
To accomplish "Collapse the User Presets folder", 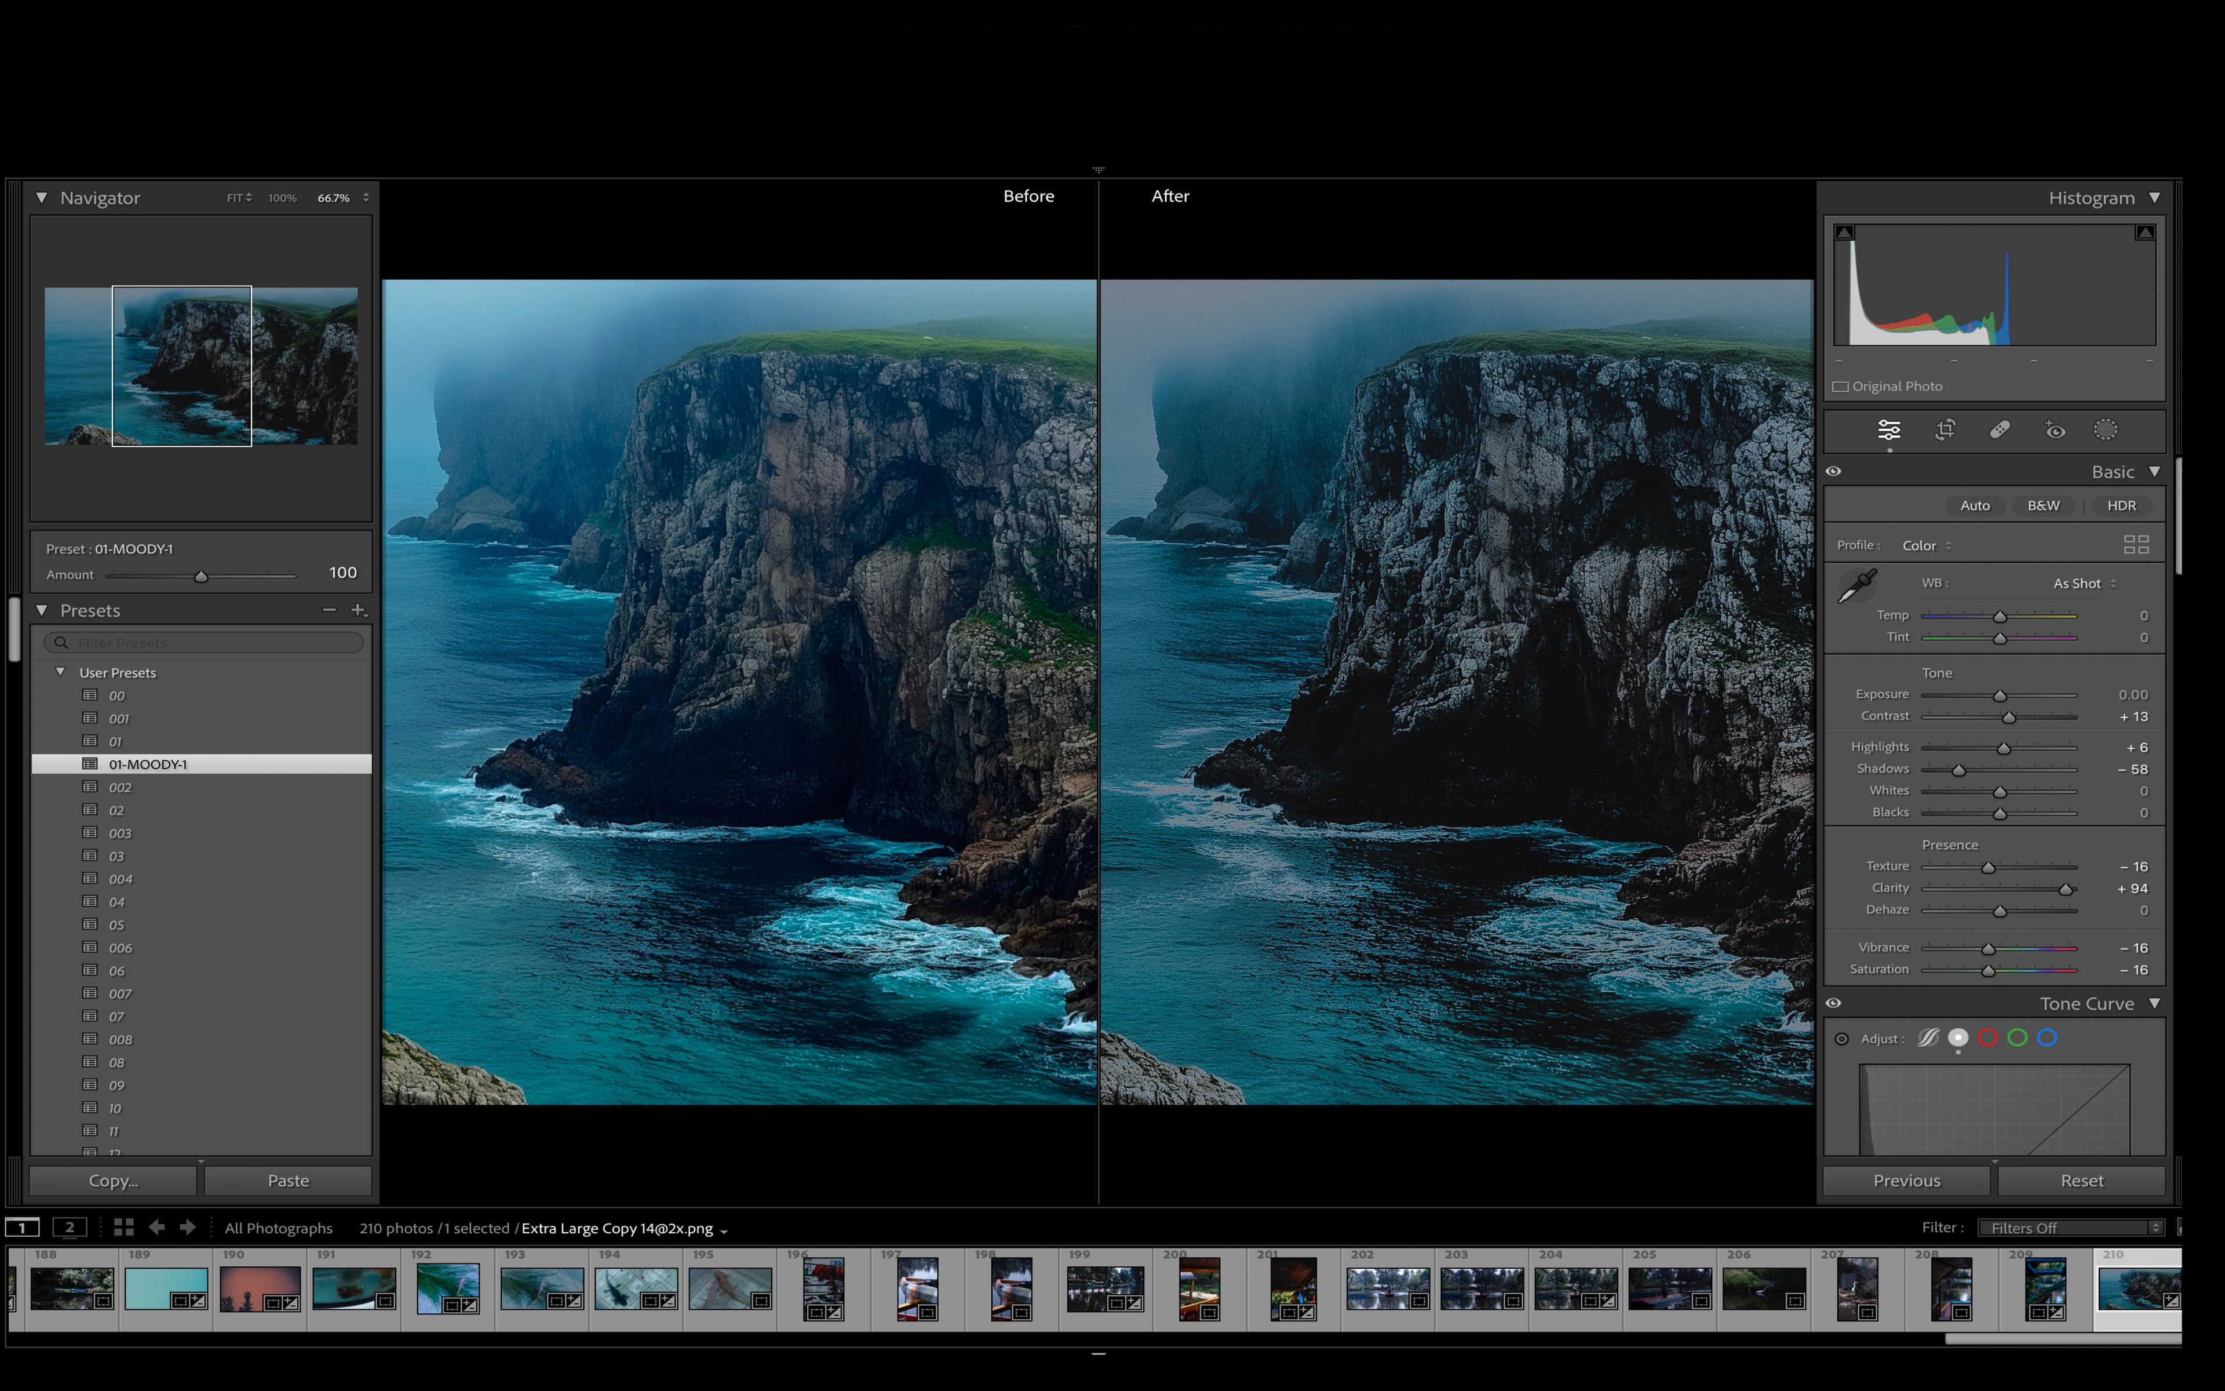I will tap(61, 672).
